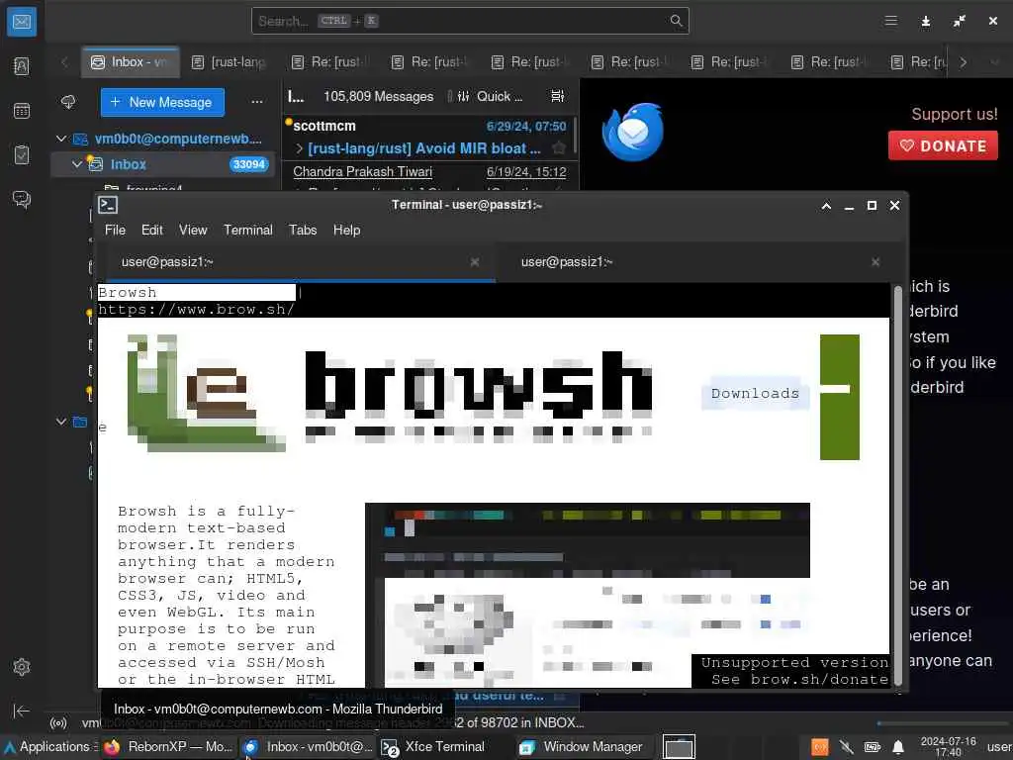Viewport: 1013px width, 760px height.
Task: Close the second user@passiz1 terminal tab
Action: [x=875, y=261]
